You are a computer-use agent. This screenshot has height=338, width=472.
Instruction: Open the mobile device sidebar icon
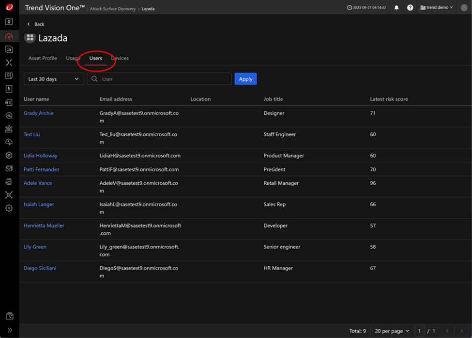click(9, 181)
